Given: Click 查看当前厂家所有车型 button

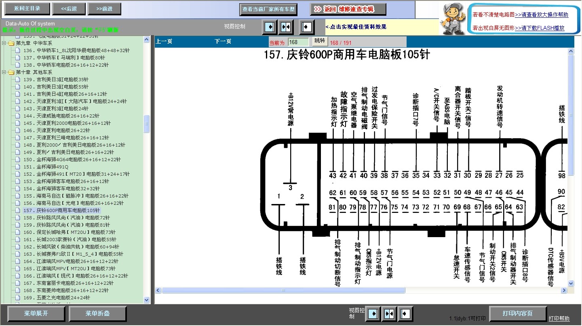Looking at the screenshot, I should pos(269,9).
